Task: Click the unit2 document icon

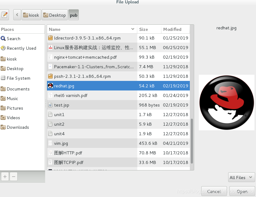Action: click(50, 124)
